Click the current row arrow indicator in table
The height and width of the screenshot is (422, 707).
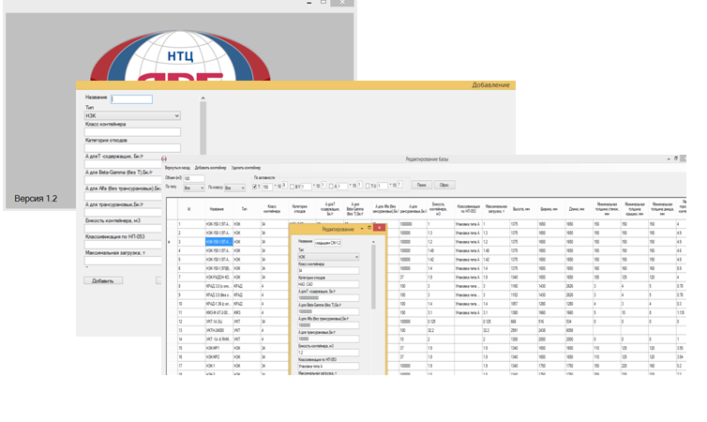coord(169,242)
